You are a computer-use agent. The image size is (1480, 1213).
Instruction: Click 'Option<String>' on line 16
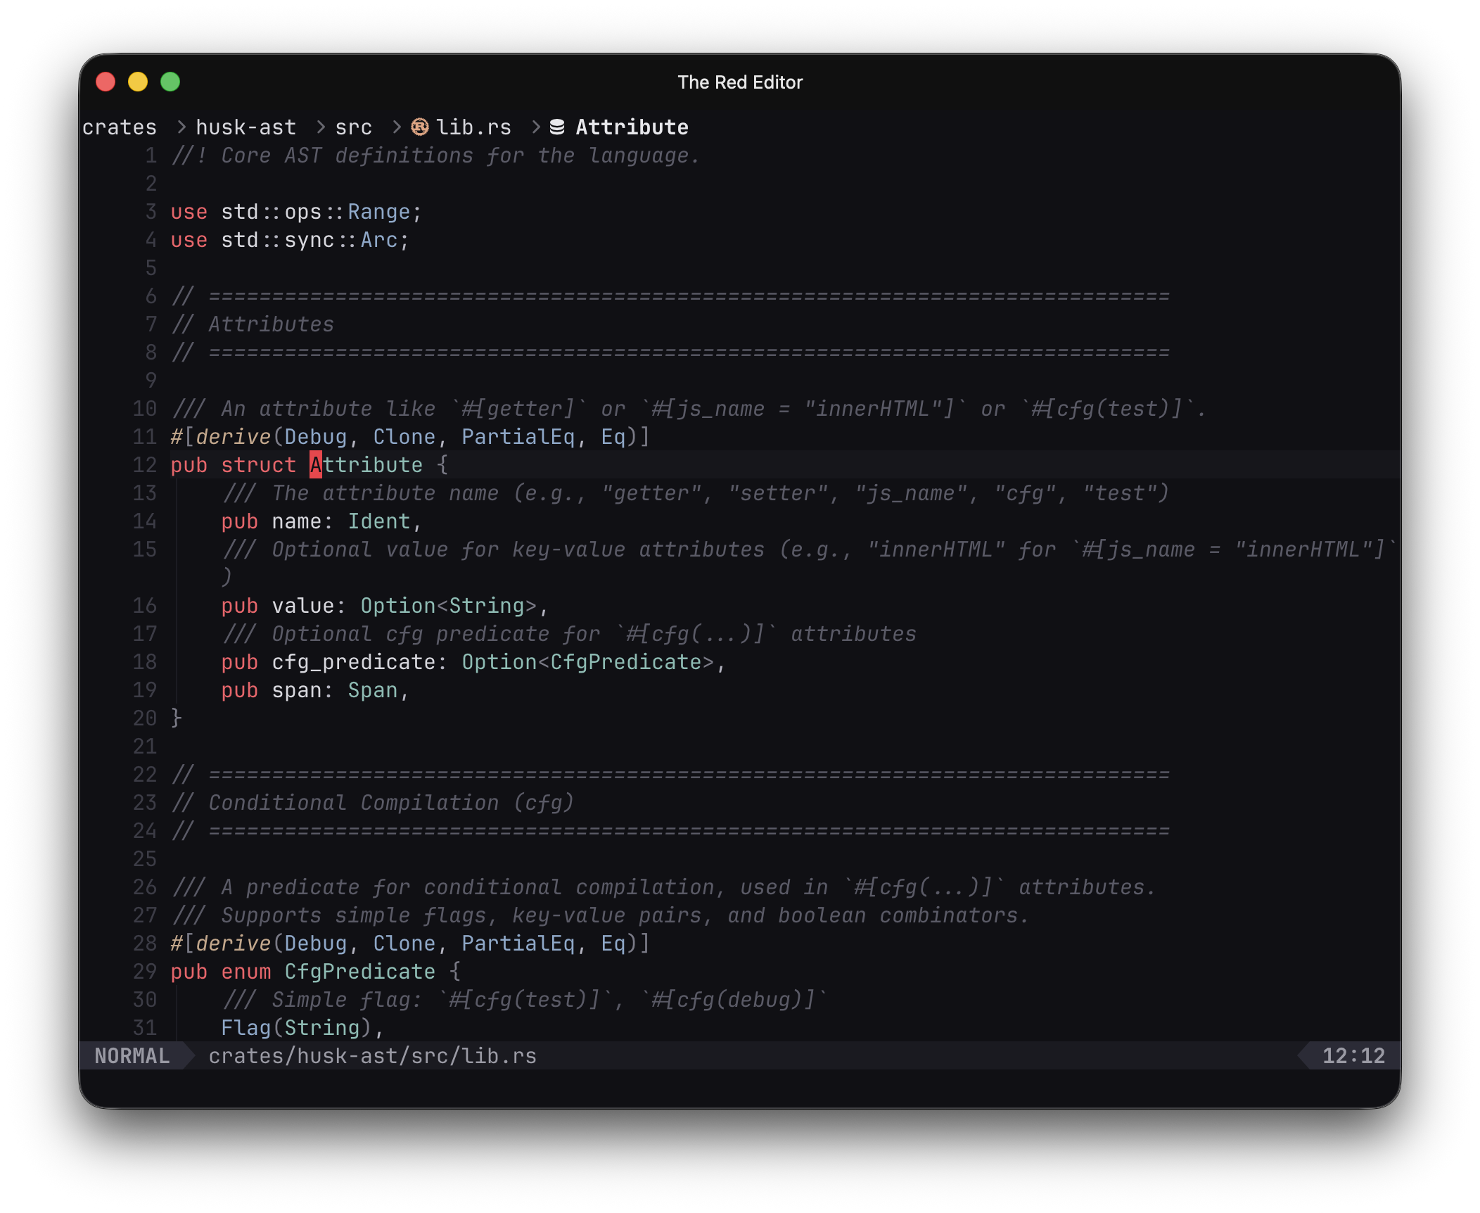click(448, 606)
